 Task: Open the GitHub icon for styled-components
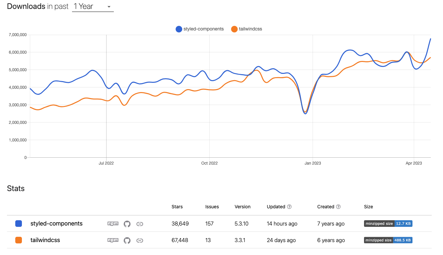tap(127, 224)
